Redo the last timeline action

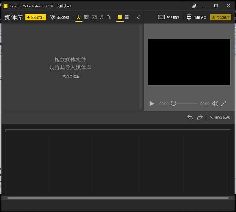pos(200,117)
